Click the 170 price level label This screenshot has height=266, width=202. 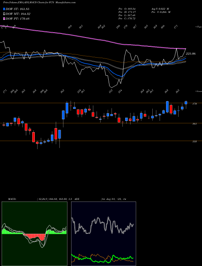(194, 104)
